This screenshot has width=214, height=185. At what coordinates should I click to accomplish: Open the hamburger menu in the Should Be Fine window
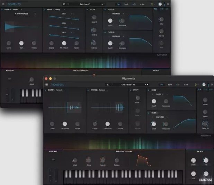pos(47,85)
